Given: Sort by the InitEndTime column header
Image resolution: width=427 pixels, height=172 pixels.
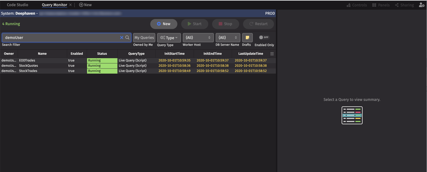Looking at the screenshot, I should click(213, 54).
